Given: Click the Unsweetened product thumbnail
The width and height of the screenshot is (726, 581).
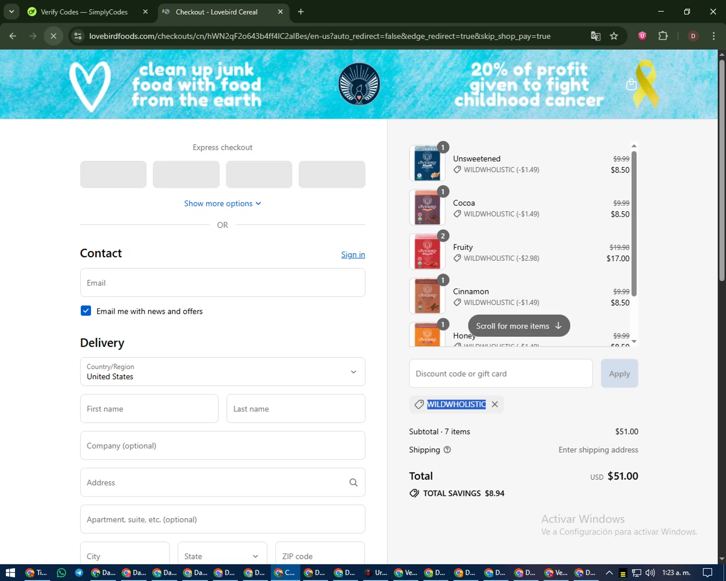Looking at the screenshot, I should [x=427, y=163].
